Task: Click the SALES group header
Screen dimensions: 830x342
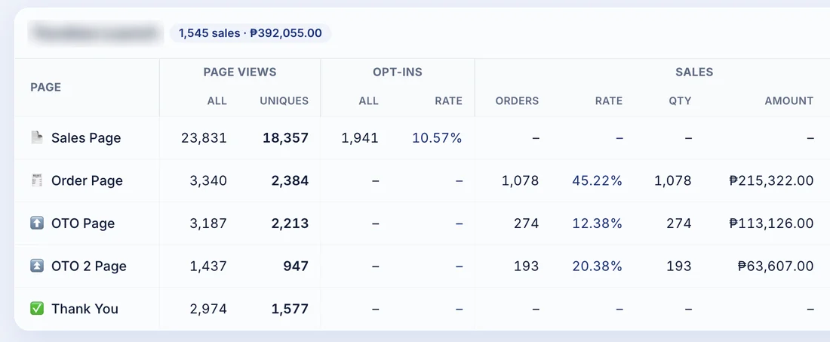Action: [694, 72]
